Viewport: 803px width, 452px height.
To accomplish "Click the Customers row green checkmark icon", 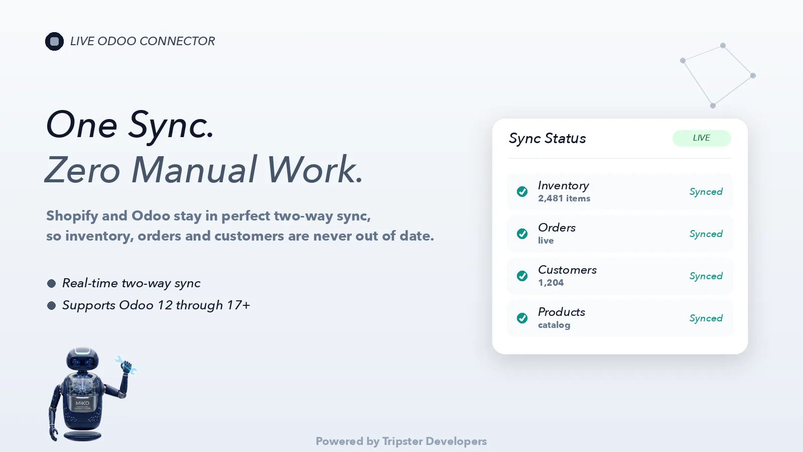I will (x=522, y=276).
